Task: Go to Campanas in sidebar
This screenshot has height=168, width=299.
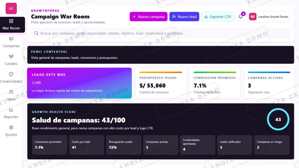Action: point(11,43)
